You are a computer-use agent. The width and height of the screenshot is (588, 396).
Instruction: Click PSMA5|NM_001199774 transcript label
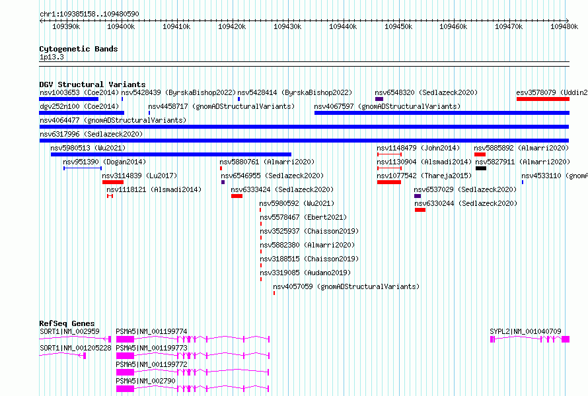pyautogui.click(x=151, y=331)
